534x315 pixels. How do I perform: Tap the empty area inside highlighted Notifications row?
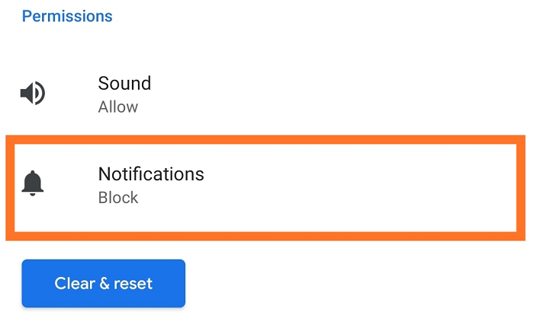(358, 188)
